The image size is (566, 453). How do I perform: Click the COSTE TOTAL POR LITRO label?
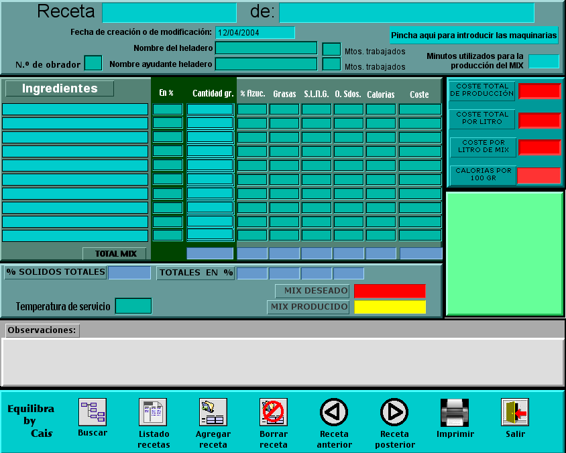pyautogui.click(x=482, y=119)
